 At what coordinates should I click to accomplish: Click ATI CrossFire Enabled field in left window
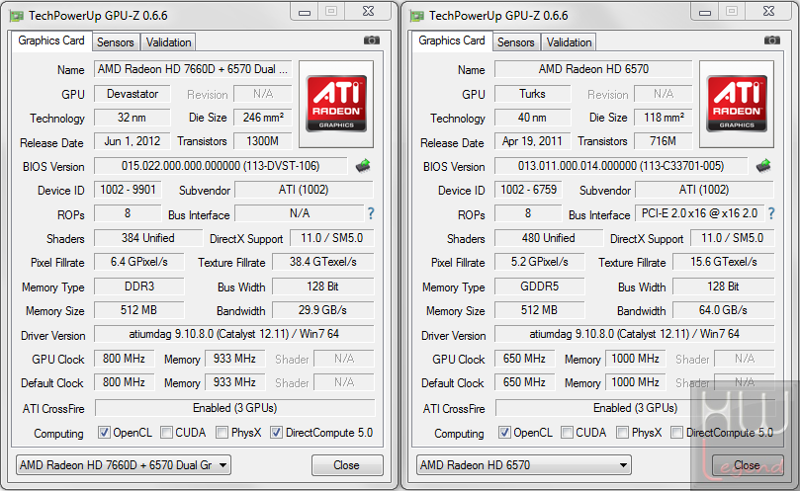(x=234, y=408)
